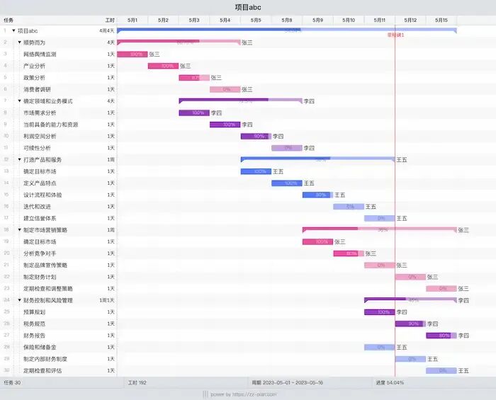496x400 pixels.
Task: Select the 产业分析 task row
Action: coord(59,66)
